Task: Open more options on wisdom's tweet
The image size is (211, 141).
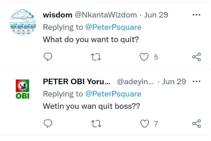Action: pyautogui.click(x=196, y=15)
